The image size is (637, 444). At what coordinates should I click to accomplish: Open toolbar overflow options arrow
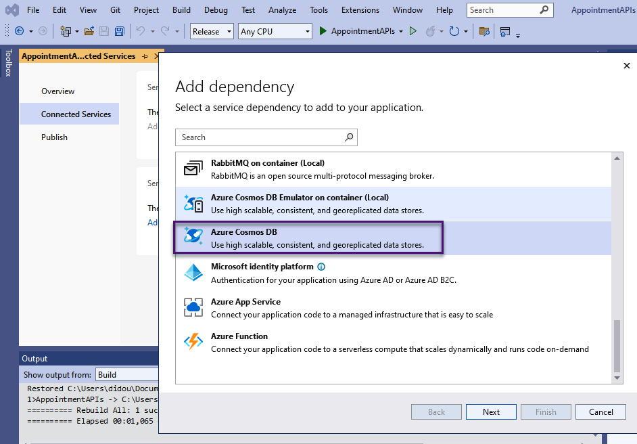tap(518, 35)
